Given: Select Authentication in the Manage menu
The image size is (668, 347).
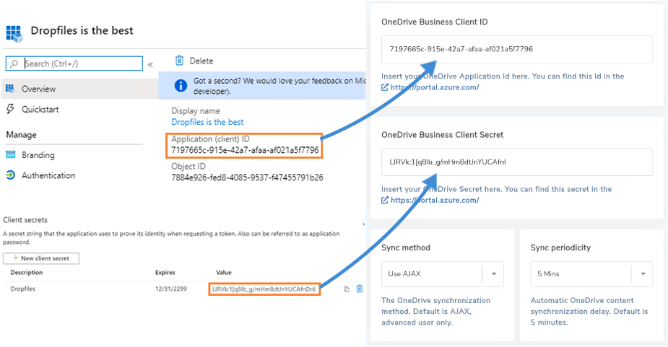Looking at the screenshot, I should tap(48, 175).
